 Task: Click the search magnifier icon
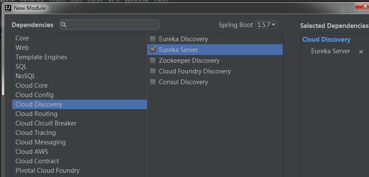[x=64, y=25]
